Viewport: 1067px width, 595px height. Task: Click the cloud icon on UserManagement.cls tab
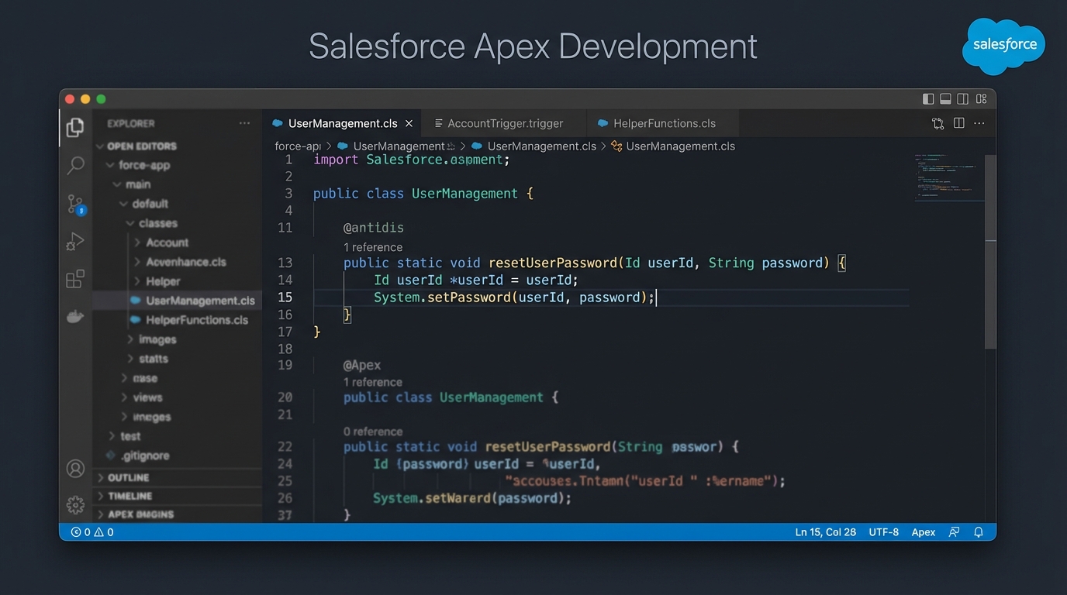point(278,123)
